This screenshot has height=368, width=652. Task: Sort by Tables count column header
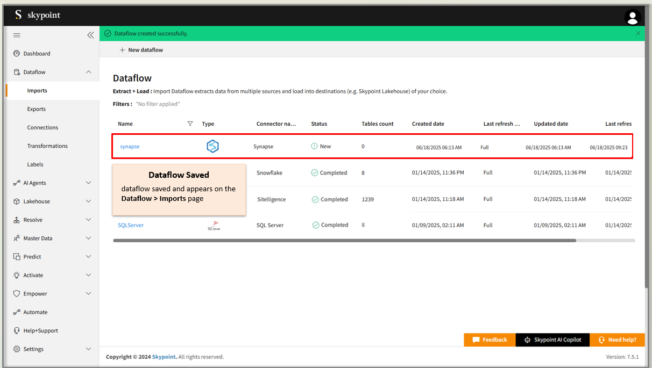tap(378, 124)
